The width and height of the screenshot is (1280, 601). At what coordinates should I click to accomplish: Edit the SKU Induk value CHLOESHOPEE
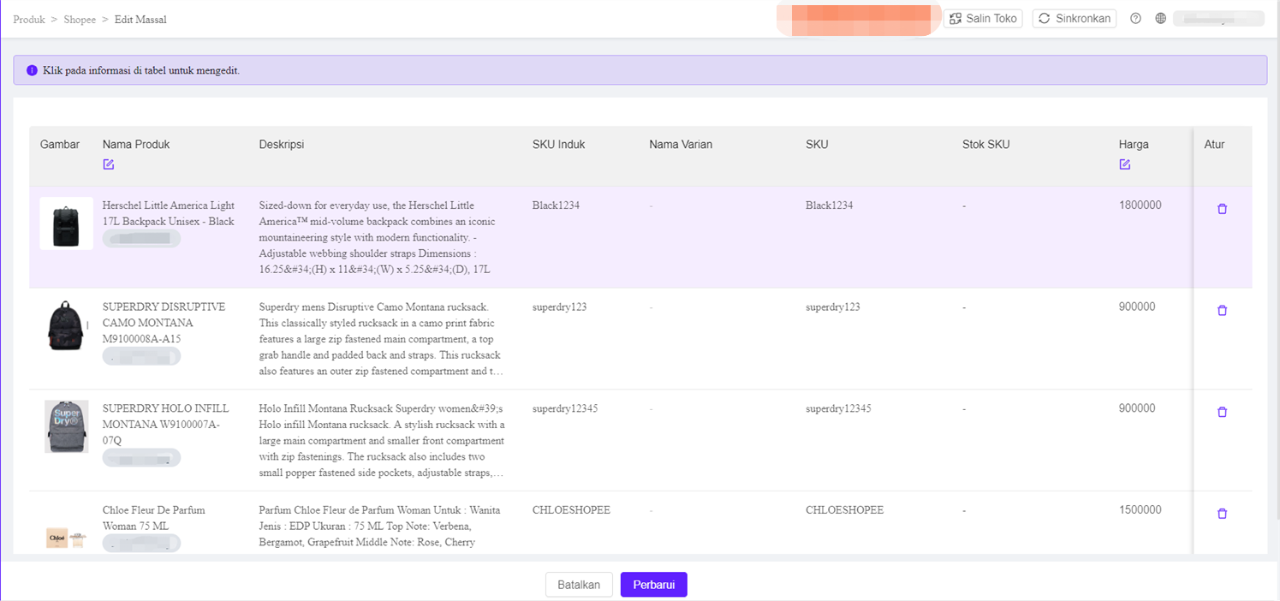click(x=571, y=509)
